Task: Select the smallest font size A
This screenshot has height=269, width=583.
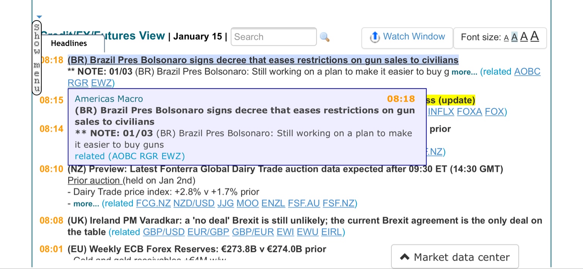Action: pyautogui.click(x=506, y=38)
